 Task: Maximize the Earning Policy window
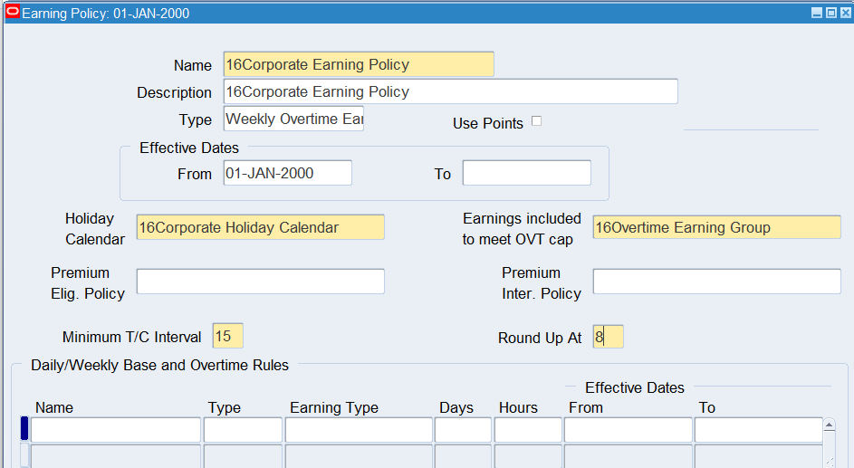830,14
